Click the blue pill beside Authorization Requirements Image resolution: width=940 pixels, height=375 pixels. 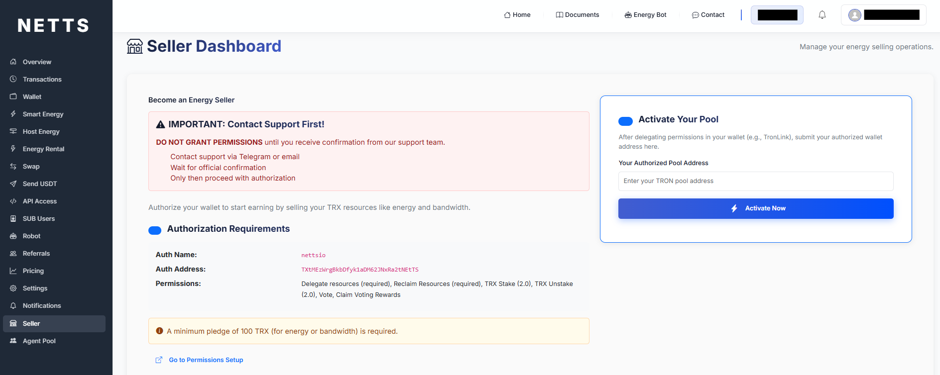click(155, 230)
